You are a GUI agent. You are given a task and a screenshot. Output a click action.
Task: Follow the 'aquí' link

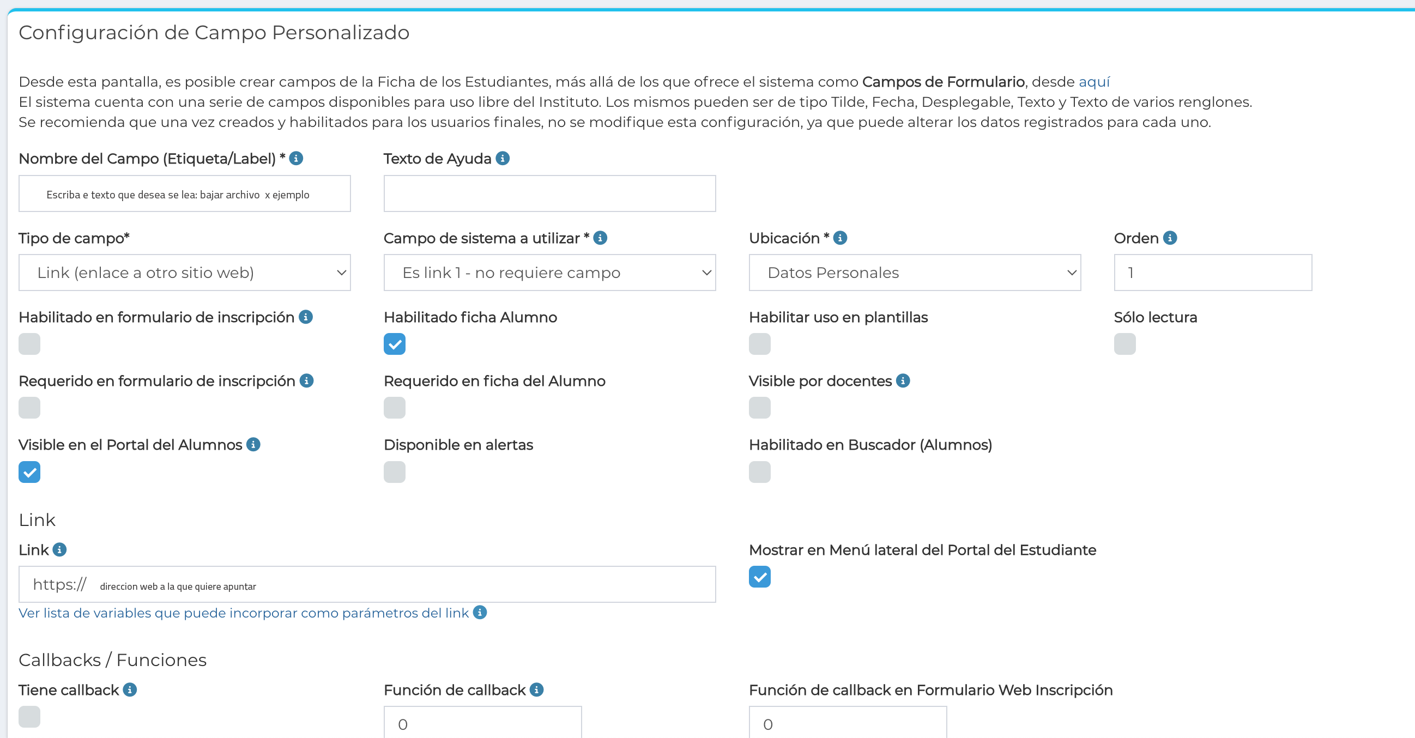click(x=1093, y=82)
